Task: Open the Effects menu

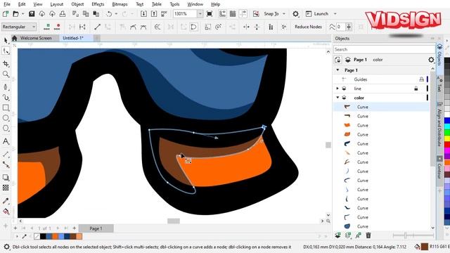Action: point(98,4)
